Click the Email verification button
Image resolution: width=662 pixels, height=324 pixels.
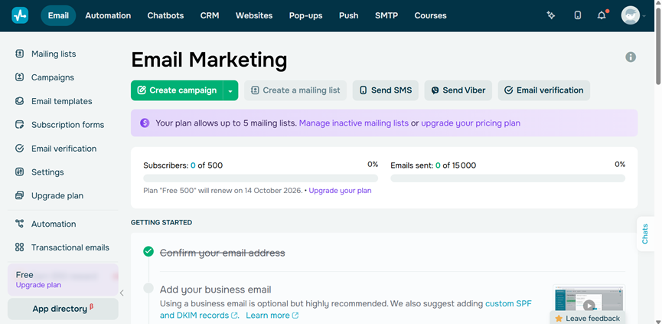544,90
